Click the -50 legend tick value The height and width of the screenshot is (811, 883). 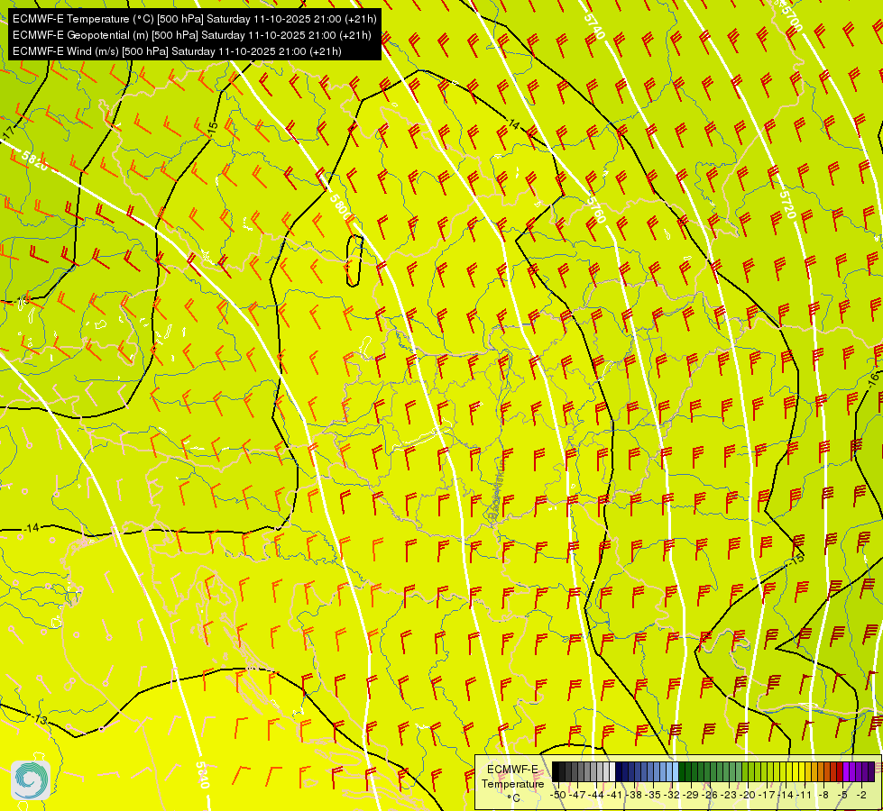click(558, 796)
